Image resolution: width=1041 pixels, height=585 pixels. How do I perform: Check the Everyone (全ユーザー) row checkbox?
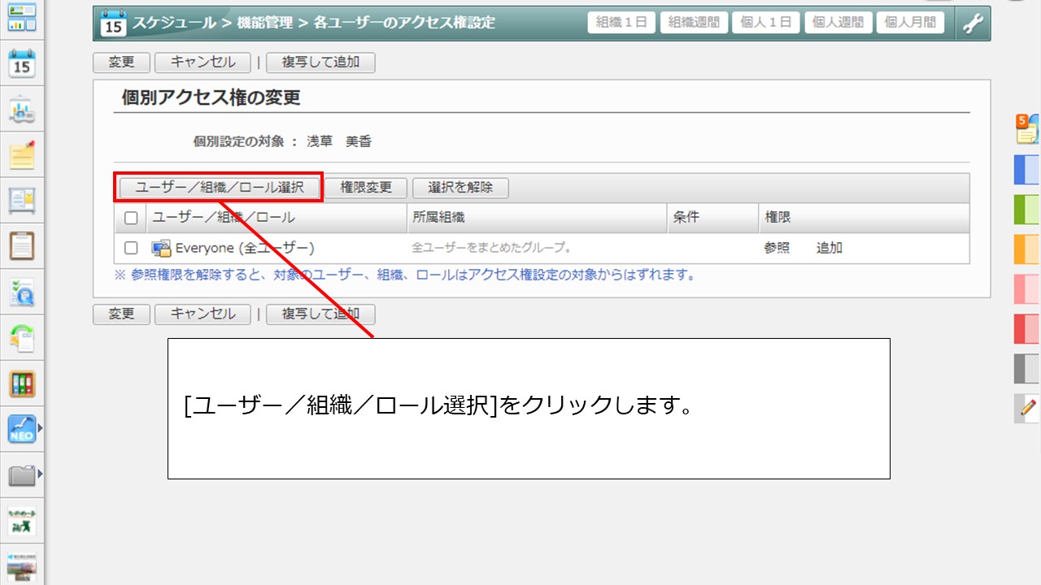pyautogui.click(x=131, y=249)
